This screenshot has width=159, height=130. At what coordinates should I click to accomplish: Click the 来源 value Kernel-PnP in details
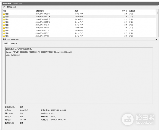coord(24,110)
